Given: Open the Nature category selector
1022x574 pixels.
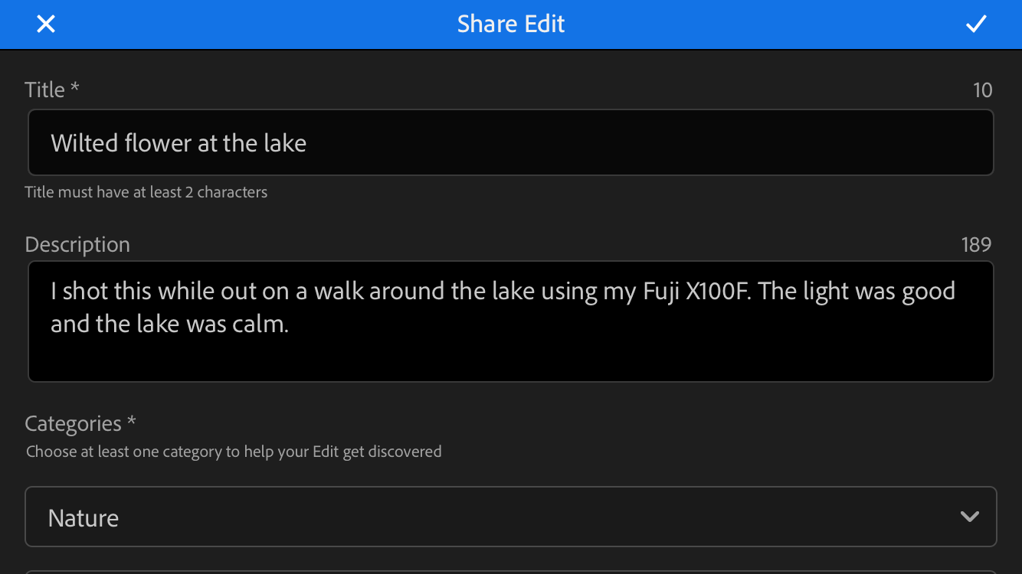Looking at the screenshot, I should tap(511, 517).
